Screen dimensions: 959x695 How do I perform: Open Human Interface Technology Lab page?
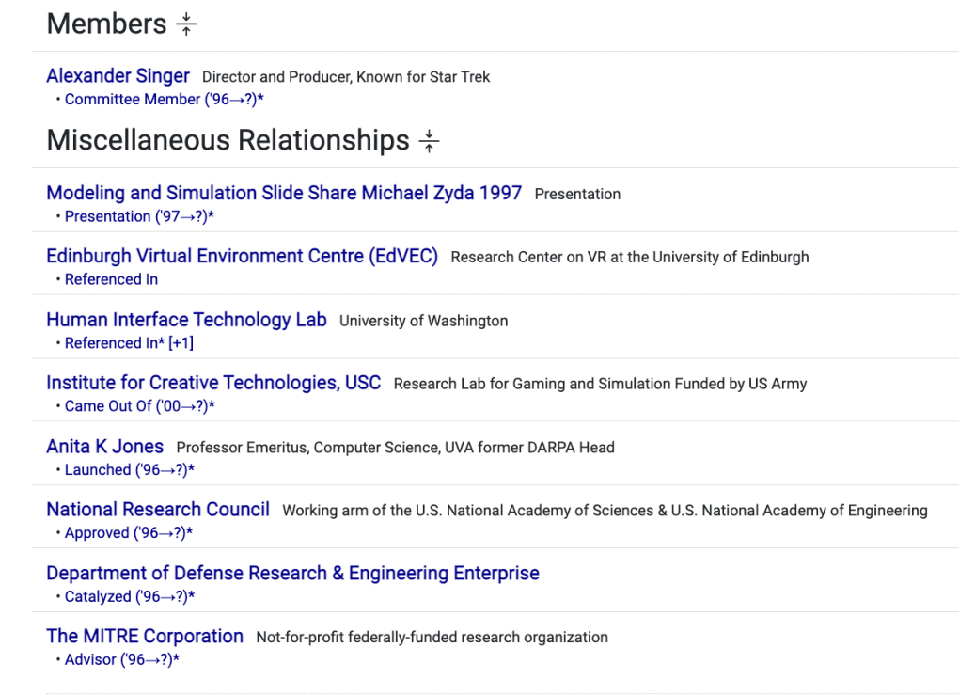186,320
